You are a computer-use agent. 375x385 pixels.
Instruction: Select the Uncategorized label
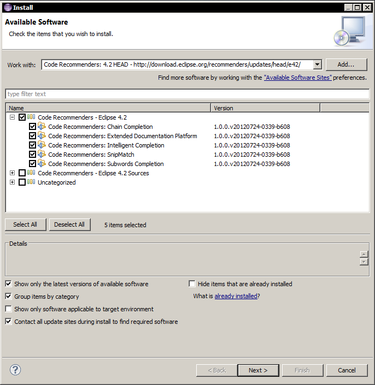tap(56, 182)
